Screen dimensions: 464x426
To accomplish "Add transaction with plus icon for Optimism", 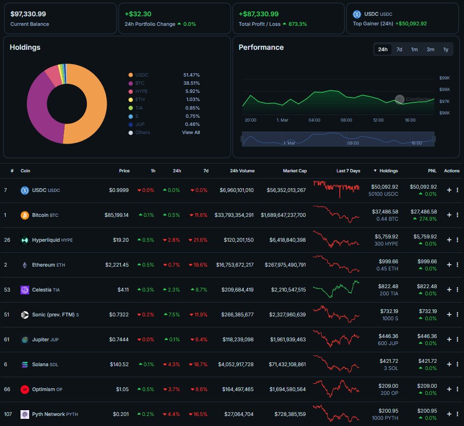I will coord(449,389).
